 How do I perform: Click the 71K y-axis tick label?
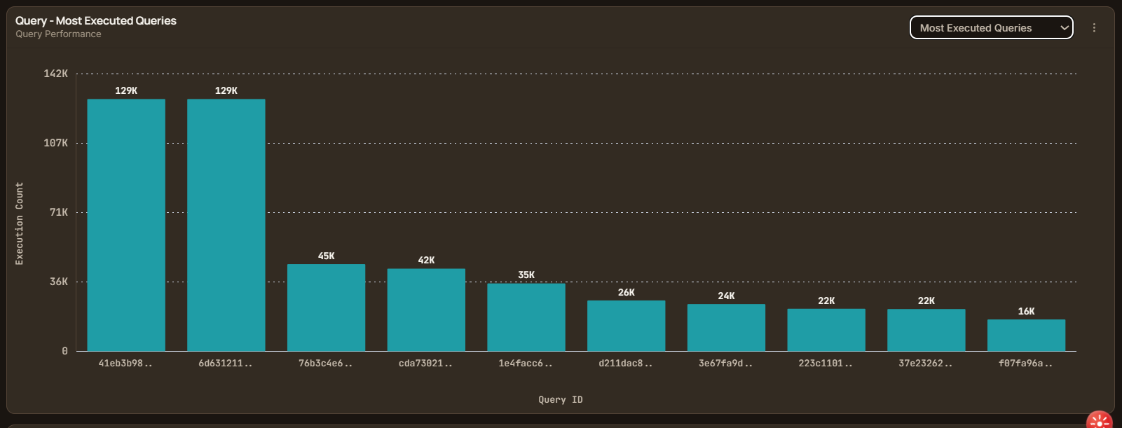tap(59, 212)
